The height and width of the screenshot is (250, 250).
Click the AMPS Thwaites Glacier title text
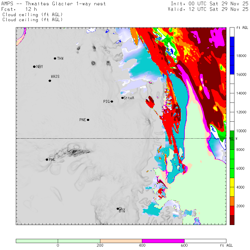pos(54,4)
